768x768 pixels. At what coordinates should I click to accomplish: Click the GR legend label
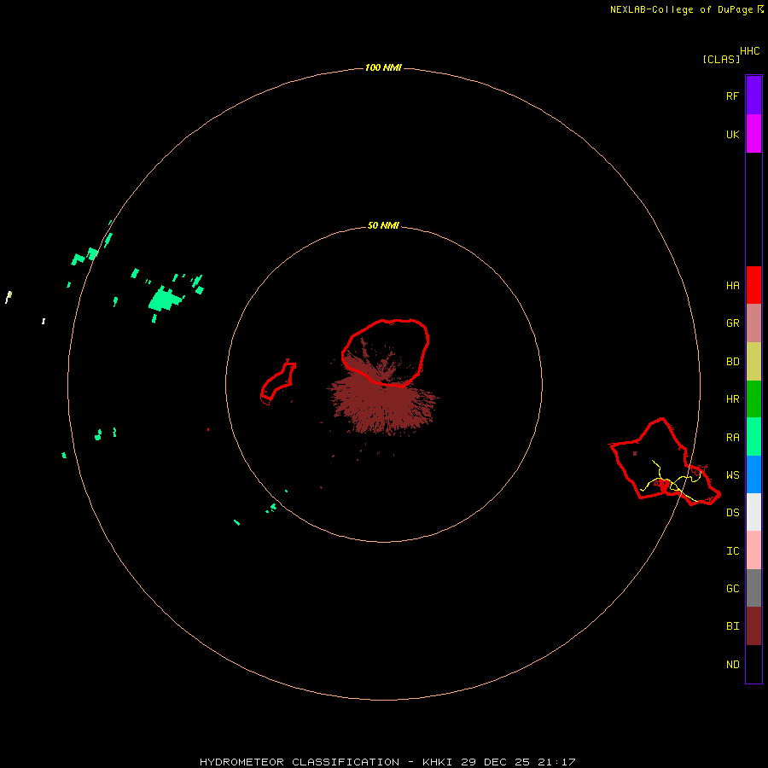pos(732,323)
